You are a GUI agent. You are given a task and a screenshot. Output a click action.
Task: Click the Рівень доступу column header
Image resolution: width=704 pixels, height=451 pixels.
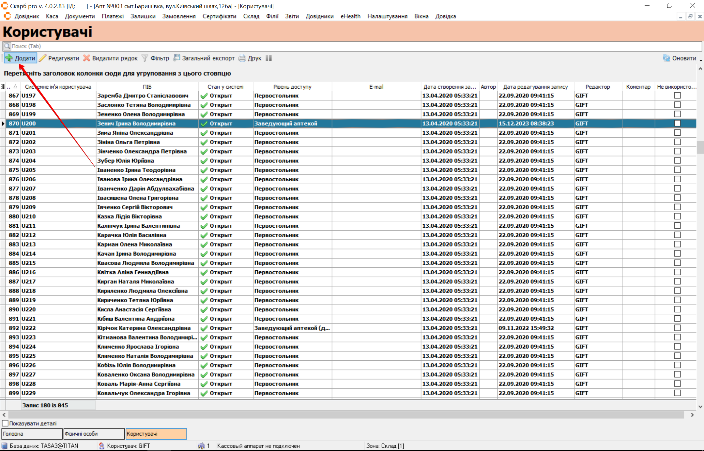[292, 87]
